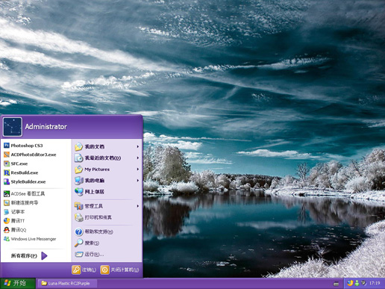Viewport: 385px width, 289px height.
Task: Click Administrator user avatar picture
Action: coord(13,127)
